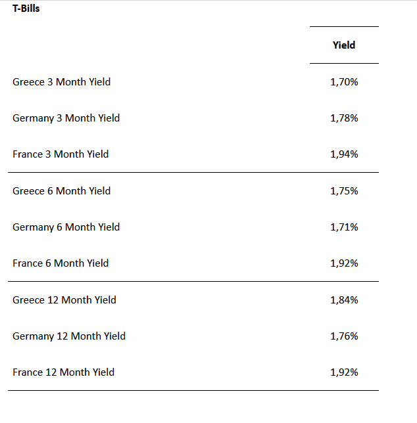Viewport: 417px width, 423px height.
Task: Select the 1,70% Greece 3 Month value
Action: coord(344,82)
